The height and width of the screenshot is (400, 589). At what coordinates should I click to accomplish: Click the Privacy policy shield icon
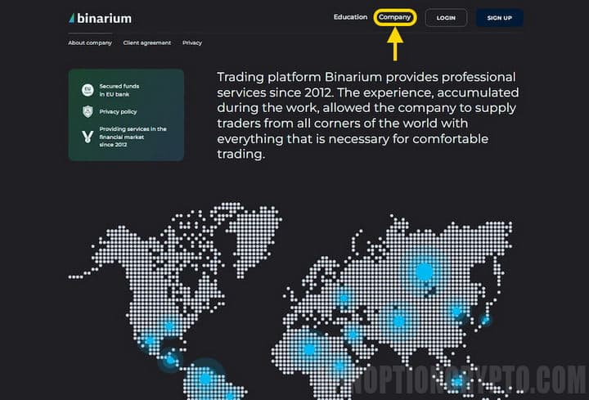(88, 111)
